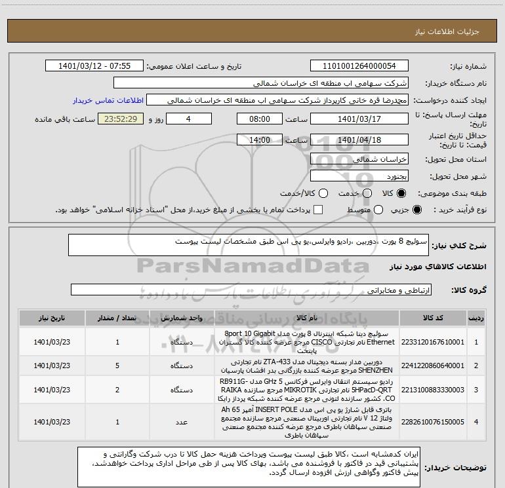Click the response deadline time 08:00
The height and width of the screenshot is (488, 505).
260,119
